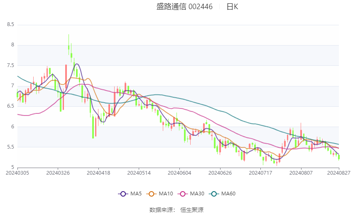Screen dimensions: 353x214
Task: Click the 8.5 price axis label
Action: tap(10, 25)
